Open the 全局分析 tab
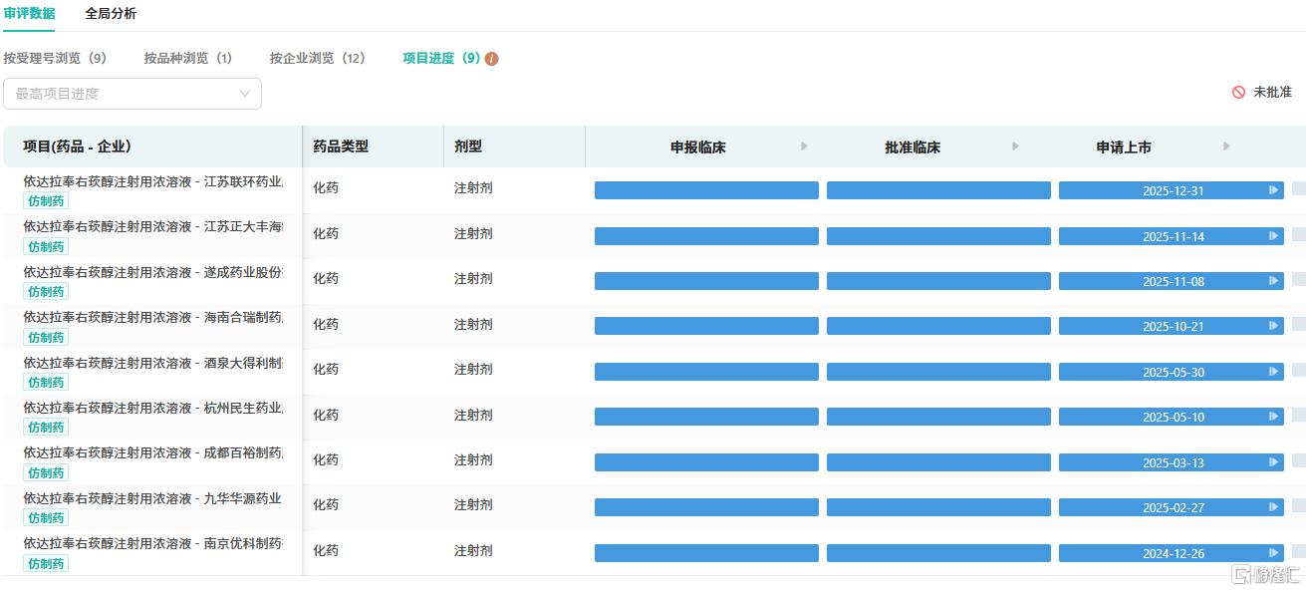The width and height of the screenshot is (1306, 591). (x=111, y=14)
